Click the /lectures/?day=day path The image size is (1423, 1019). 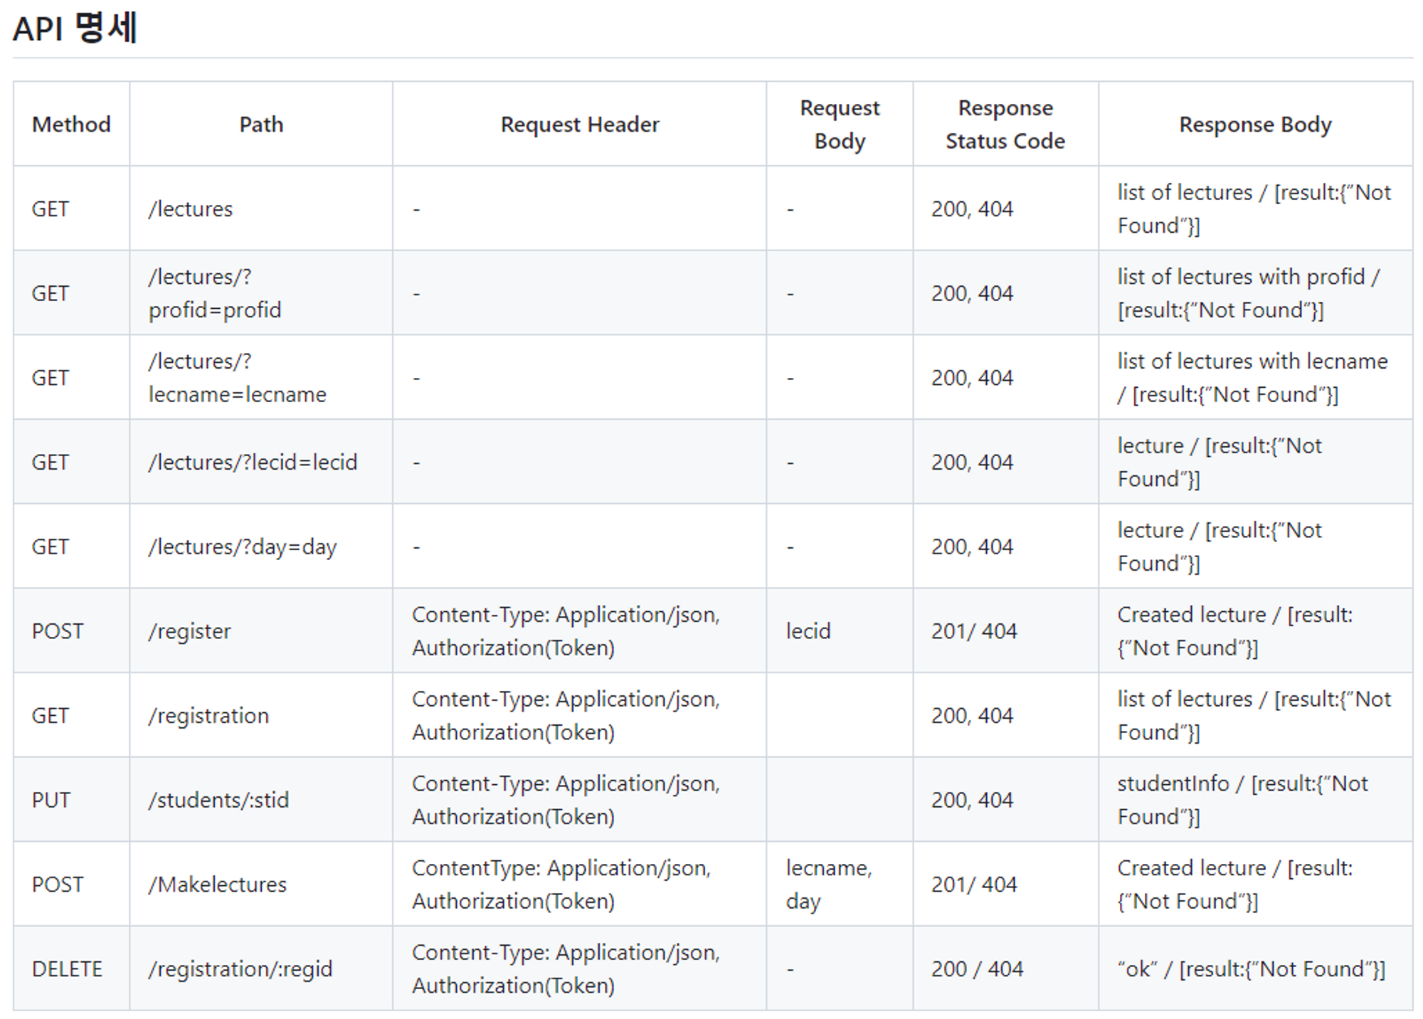242,547
